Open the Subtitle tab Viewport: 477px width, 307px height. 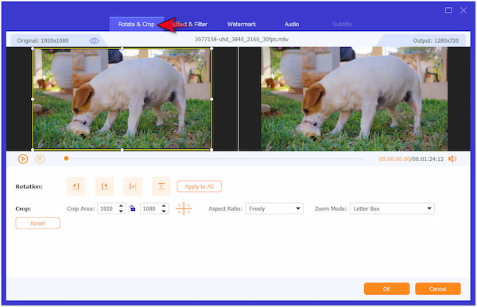coord(342,24)
